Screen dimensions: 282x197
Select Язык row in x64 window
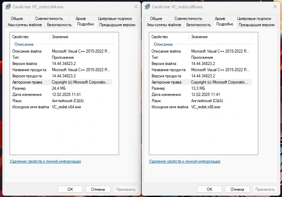(62, 101)
